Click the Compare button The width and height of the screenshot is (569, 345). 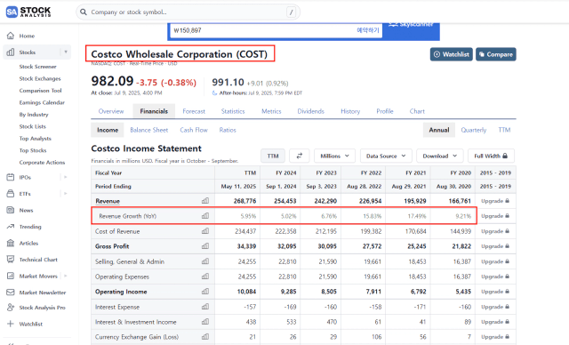(496, 54)
